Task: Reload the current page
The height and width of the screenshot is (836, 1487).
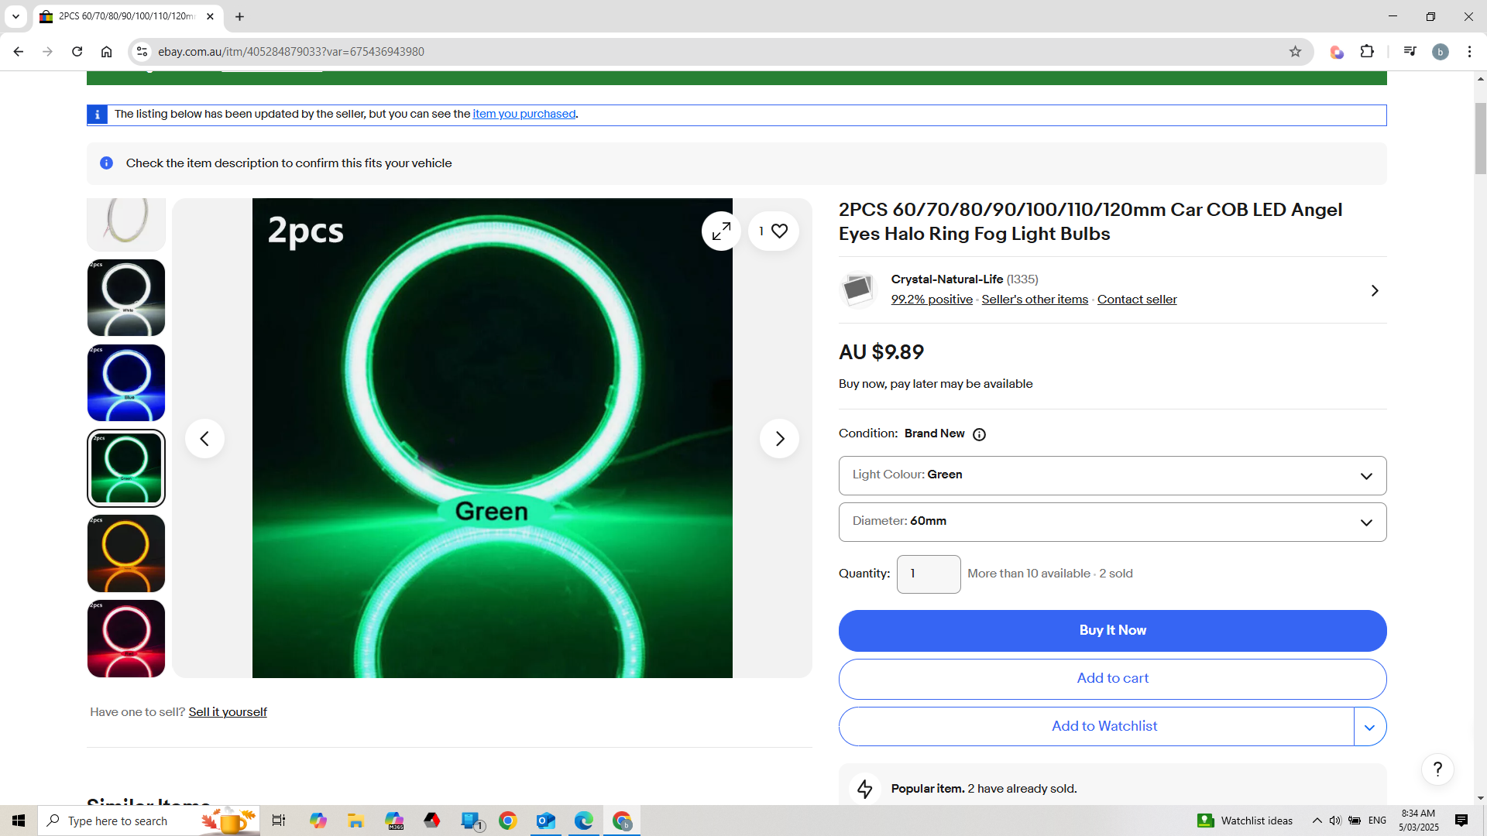Action: pyautogui.click(x=77, y=52)
